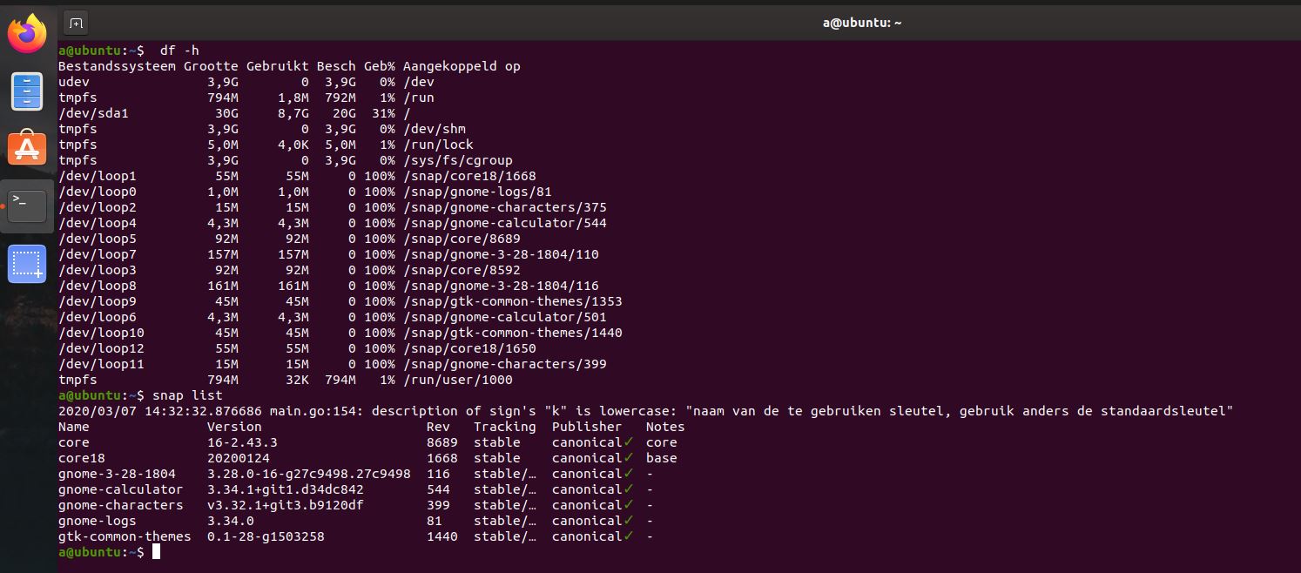
Task: Select the gnome-logs snap name
Action: coord(98,521)
